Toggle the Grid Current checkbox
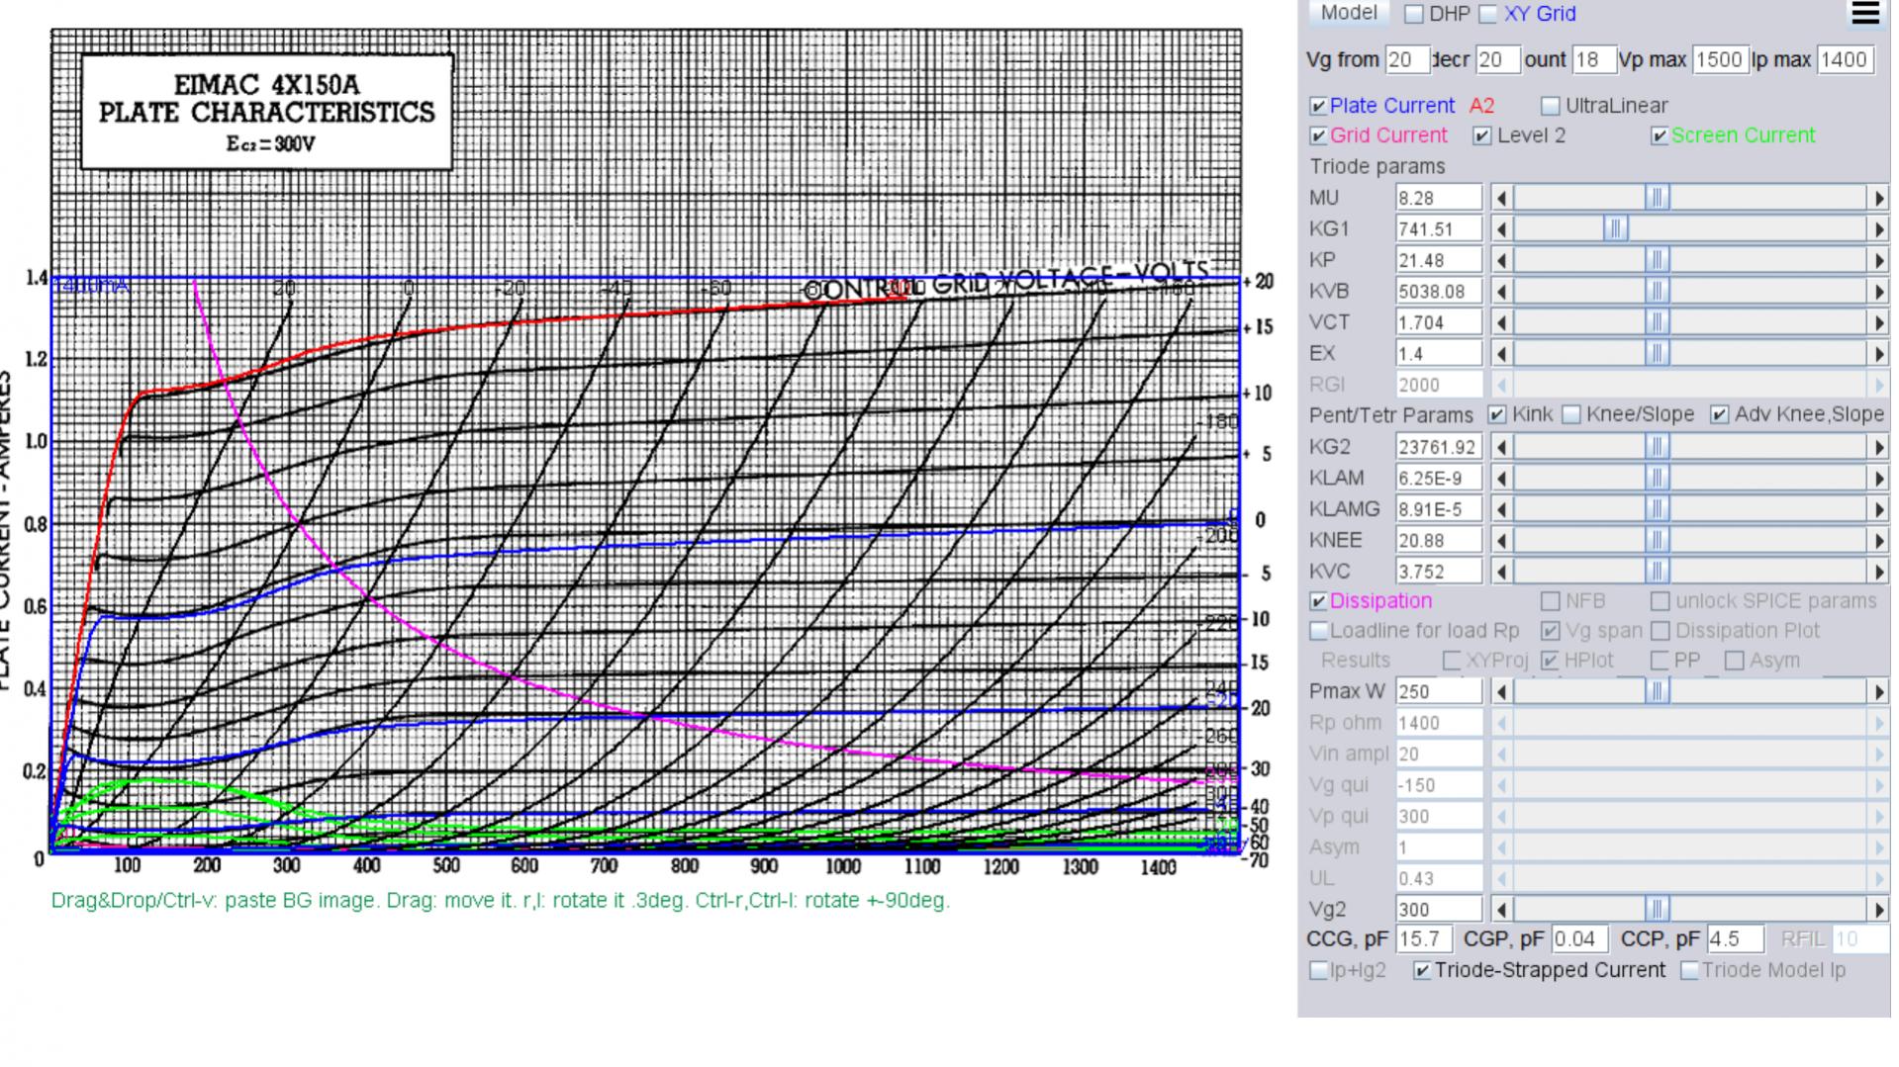The image size is (1899, 1067). tap(1318, 135)
